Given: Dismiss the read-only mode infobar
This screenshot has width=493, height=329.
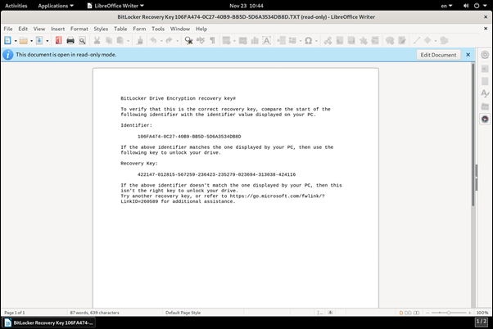Looking at the screenshot, I should 468,55.
